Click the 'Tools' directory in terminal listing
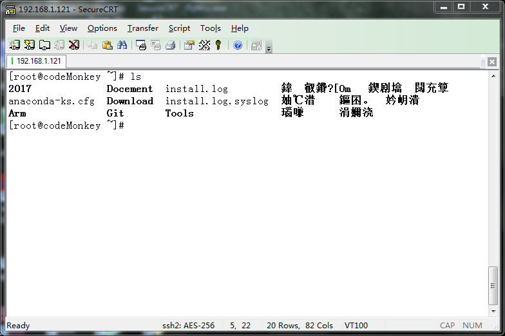The image size is (505, 336). pyautogui.click(x=179, y=113)
